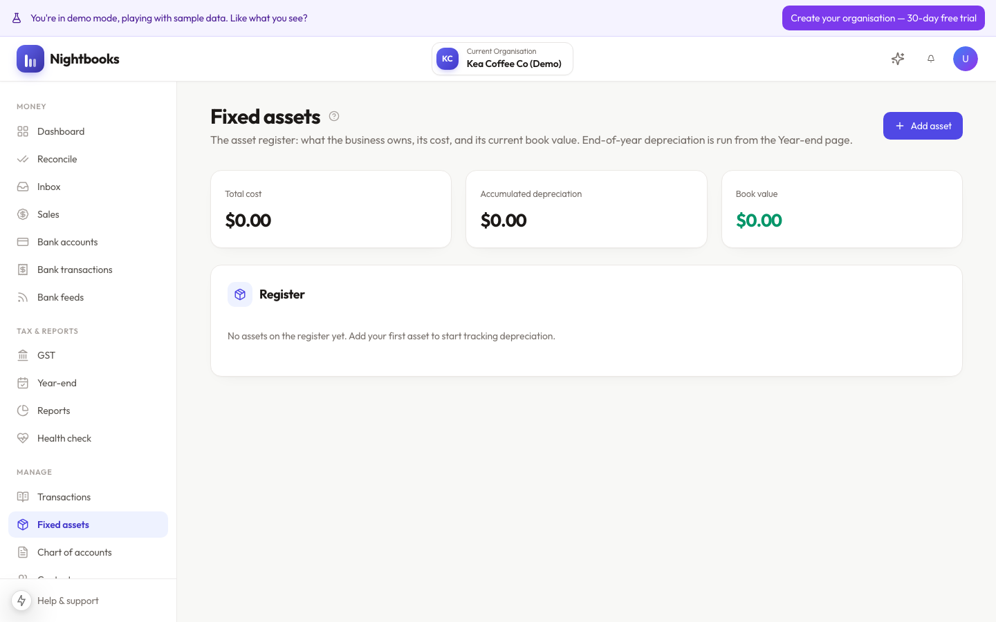Click the Transactions book icon
This screenshot has width=996, height=622.
pyautogui.click(x=23, y=497)
